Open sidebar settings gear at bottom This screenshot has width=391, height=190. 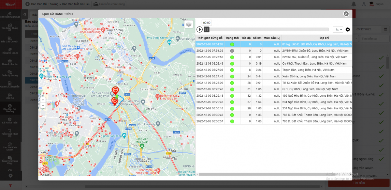click(x=11, y=176)
